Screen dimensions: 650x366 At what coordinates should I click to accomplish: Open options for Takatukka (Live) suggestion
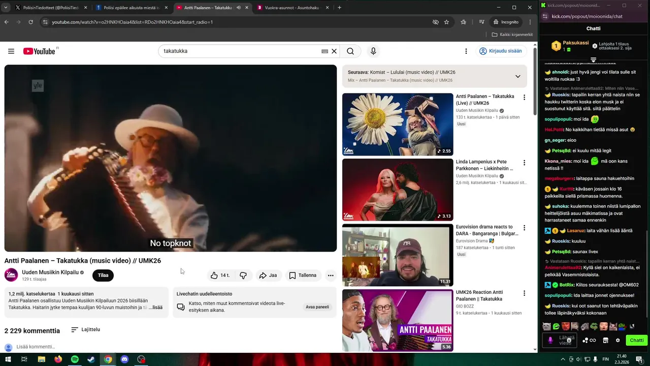tap(524, 97)
